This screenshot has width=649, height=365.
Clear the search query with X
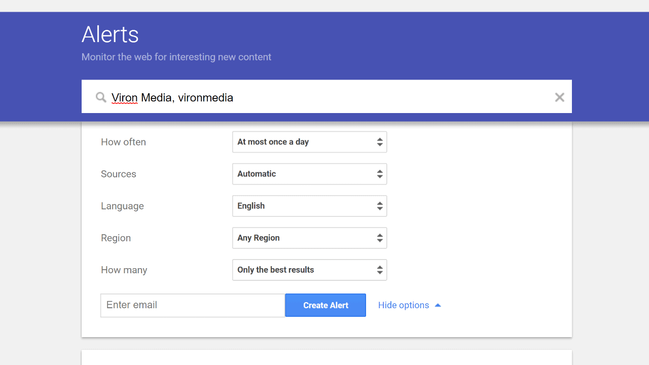(559, 97)
